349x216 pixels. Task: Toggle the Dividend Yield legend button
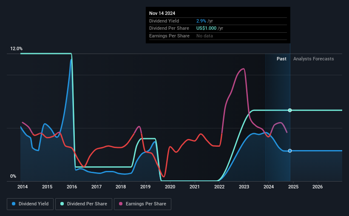coord(30,204)
